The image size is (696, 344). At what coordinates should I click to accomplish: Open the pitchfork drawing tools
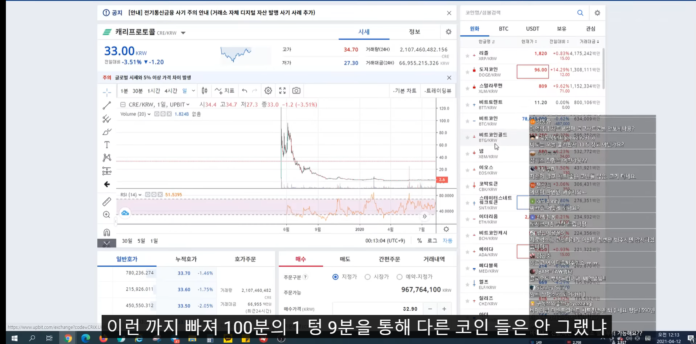coord(107,119)
